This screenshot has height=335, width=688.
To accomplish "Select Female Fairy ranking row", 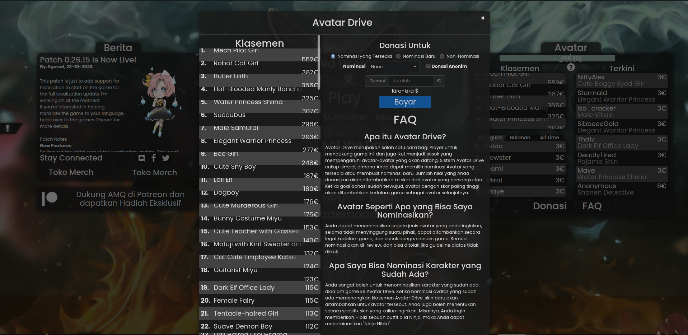I will pyautogui.click(x=259, y=301).
